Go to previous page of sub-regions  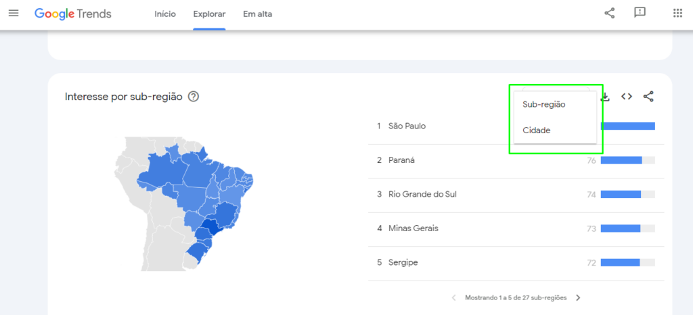pyautogui.click(x=454, y=298)
